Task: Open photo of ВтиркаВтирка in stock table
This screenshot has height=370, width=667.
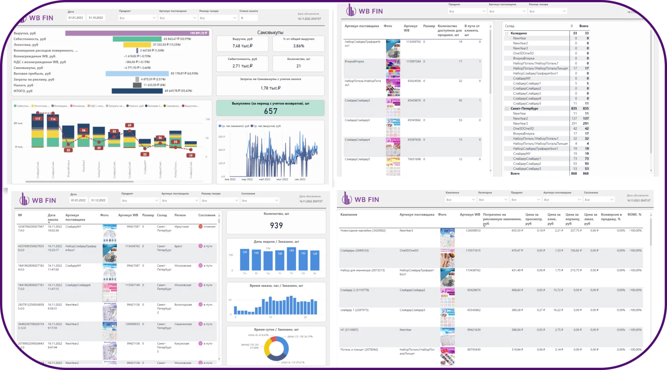Action: click(393, 68)
